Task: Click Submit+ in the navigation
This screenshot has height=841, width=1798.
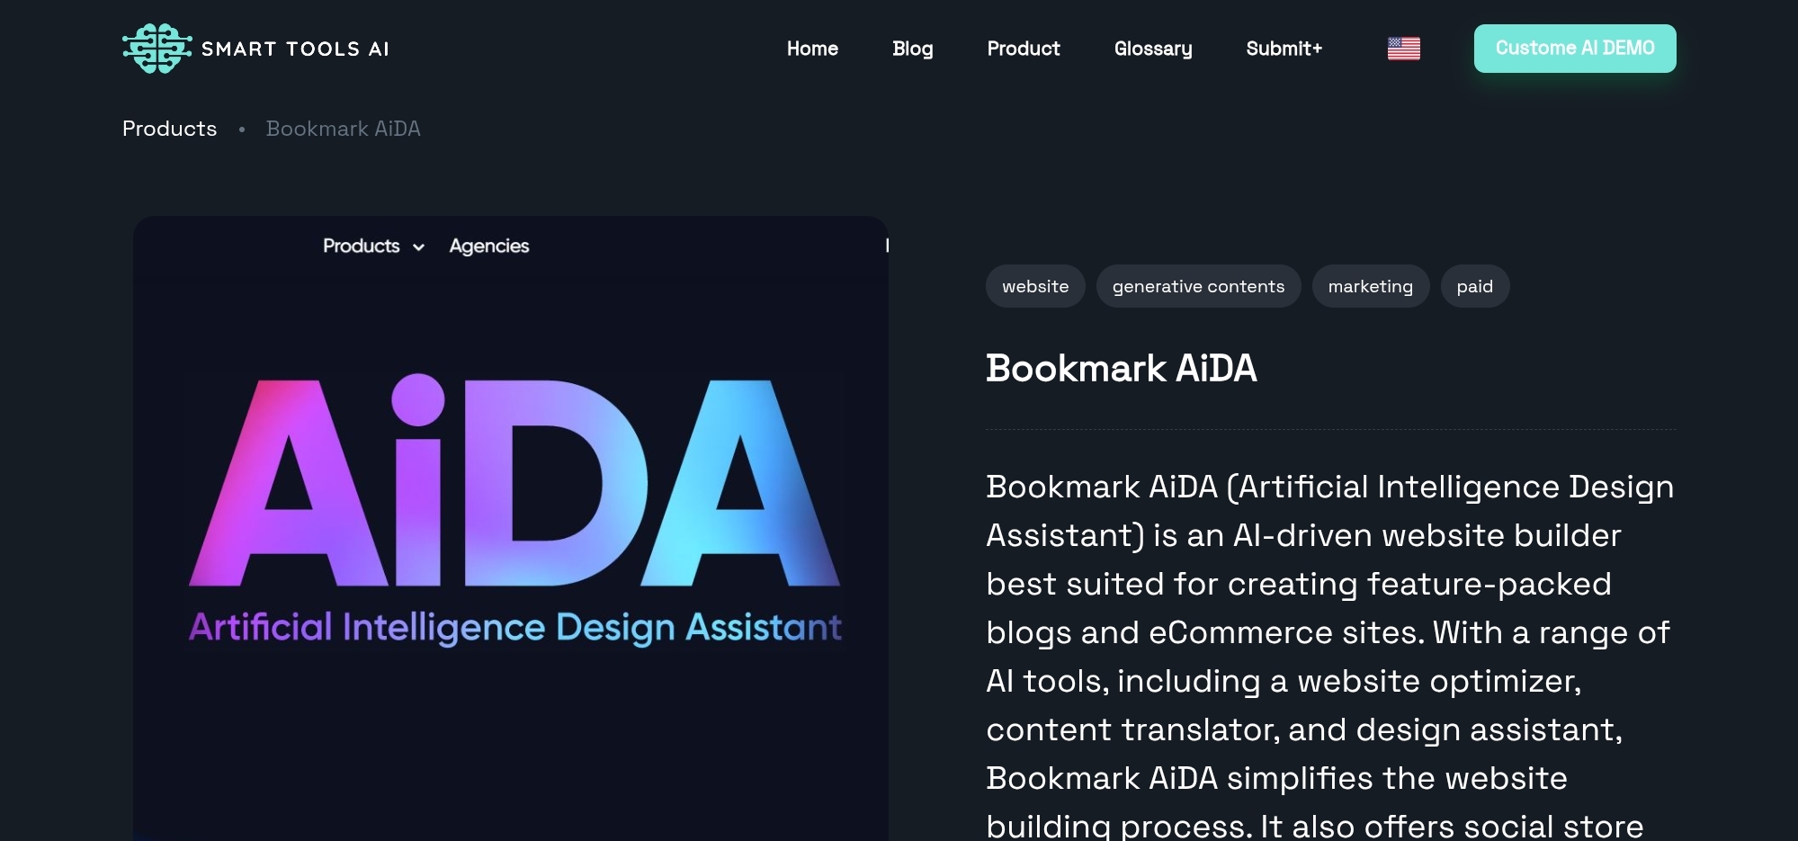Action: [x=1284, y=49]
